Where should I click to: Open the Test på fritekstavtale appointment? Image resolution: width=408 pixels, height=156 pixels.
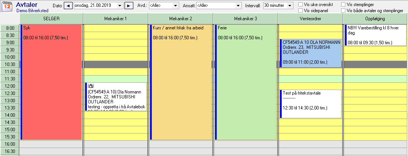click(311, 104)
